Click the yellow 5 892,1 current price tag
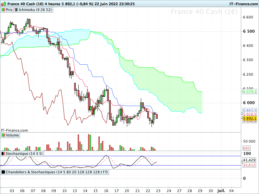Image resolution: width=259 pixels, height=194 pixels. point(250,118)
